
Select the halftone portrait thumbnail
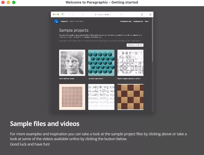[72, 63]
